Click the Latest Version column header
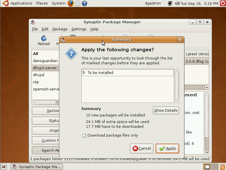 (x=197, y=54)
